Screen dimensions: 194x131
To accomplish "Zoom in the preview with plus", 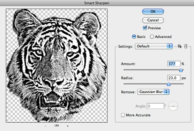I will coord(68,126).
